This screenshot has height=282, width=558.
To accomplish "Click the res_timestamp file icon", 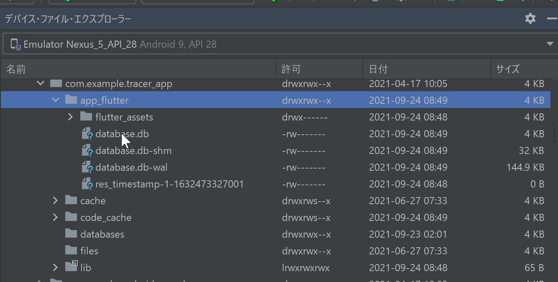I will coord(87,185).
